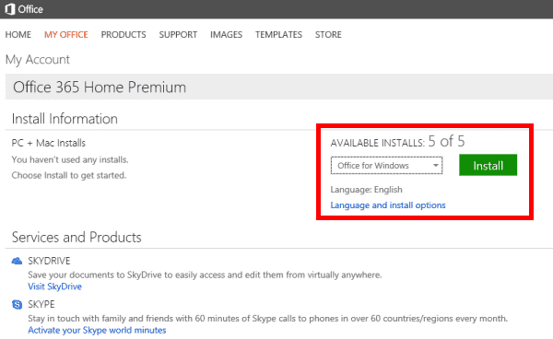Open the SUPPORT menu item
The width and height of the screenshot is (553, 339).
click(x=178, y=34)
